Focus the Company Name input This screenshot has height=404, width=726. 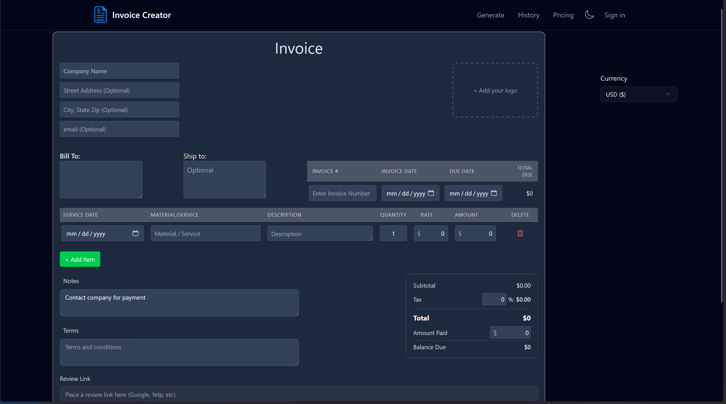[x=119, y=71]
